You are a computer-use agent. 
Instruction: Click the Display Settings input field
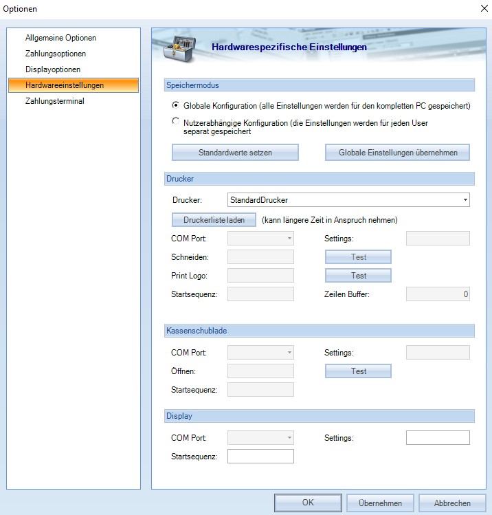pyautogui.click(x=438, y=438)
